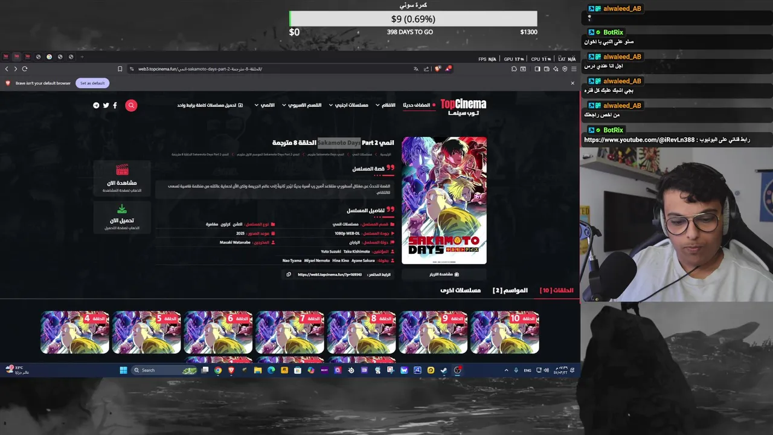
Task: Switch to المواسم [2] tab
Action: 510,291
